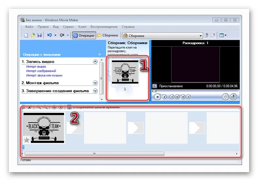Jump forward to preview end
Image resolution: width=258 pixels, height=181 pixels.
click(x=188, y=97)
